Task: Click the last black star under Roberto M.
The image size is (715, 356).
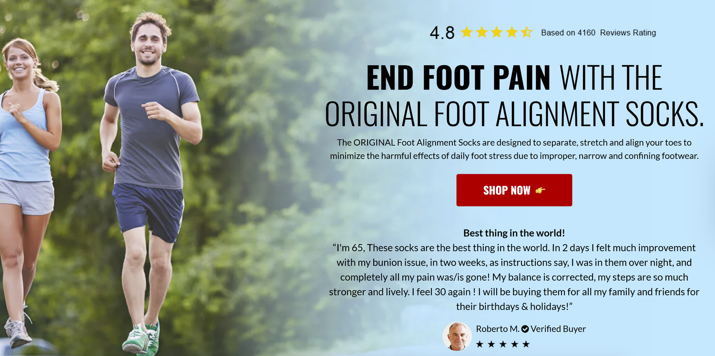Action: [x=526, y=344]
